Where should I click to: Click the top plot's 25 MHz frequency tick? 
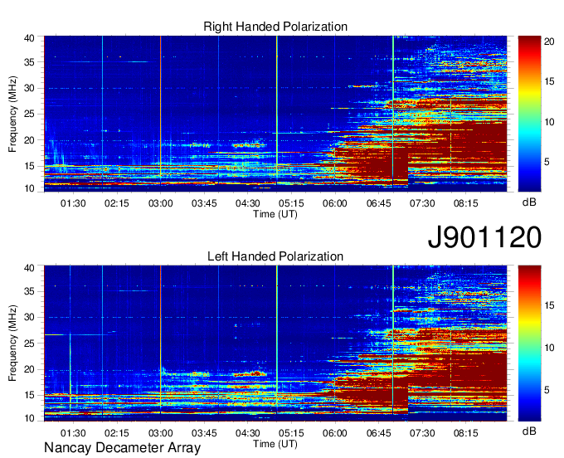click(29, 114)
